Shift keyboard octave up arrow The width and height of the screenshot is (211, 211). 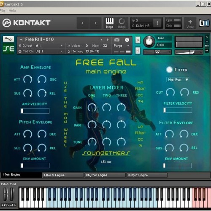(x=15, y=205)
